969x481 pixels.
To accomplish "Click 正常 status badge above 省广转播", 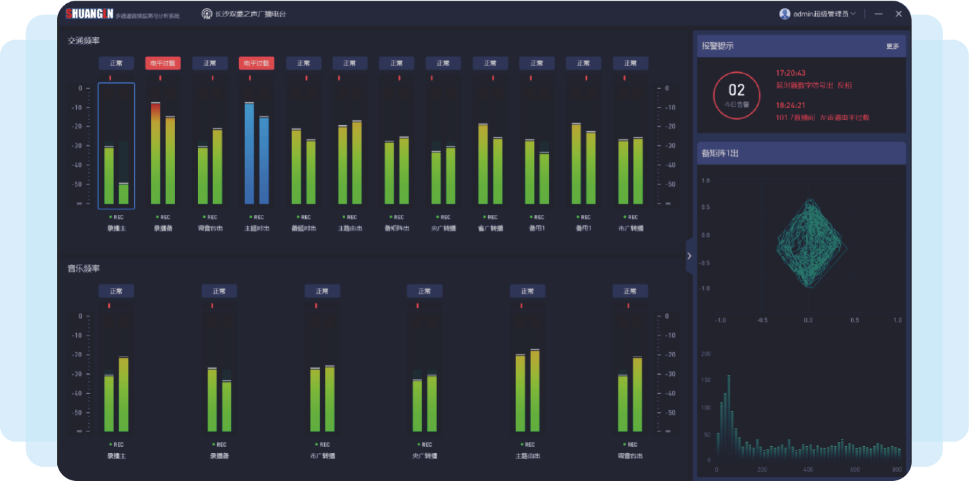I will point(490,63).
